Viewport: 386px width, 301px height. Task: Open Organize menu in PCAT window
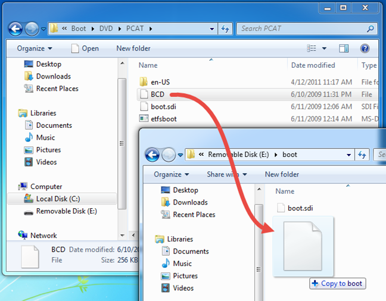coord(35,48)
